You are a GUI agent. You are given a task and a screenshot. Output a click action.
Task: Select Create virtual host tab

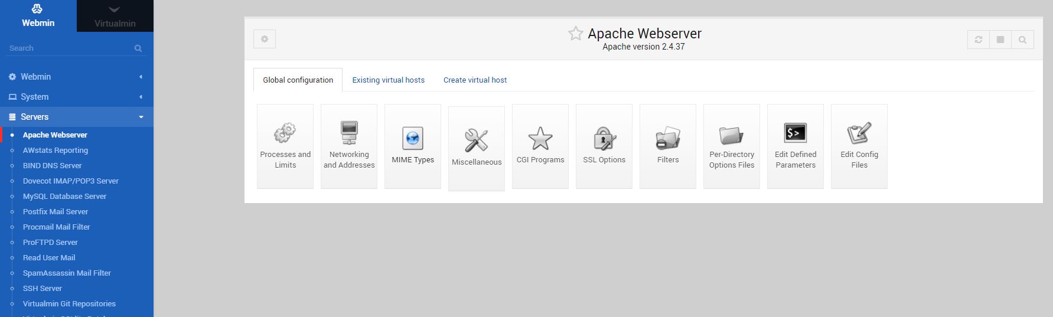[x=475, y=80]
